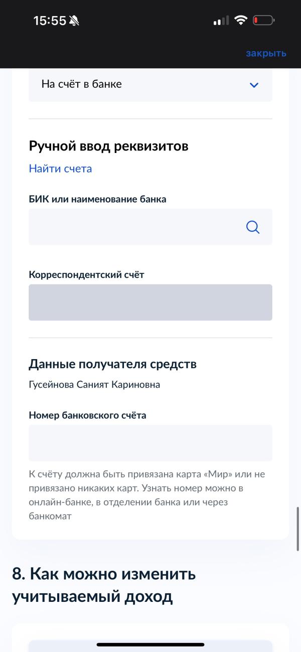Tap the silent mode bell icon

click(74, 21)
